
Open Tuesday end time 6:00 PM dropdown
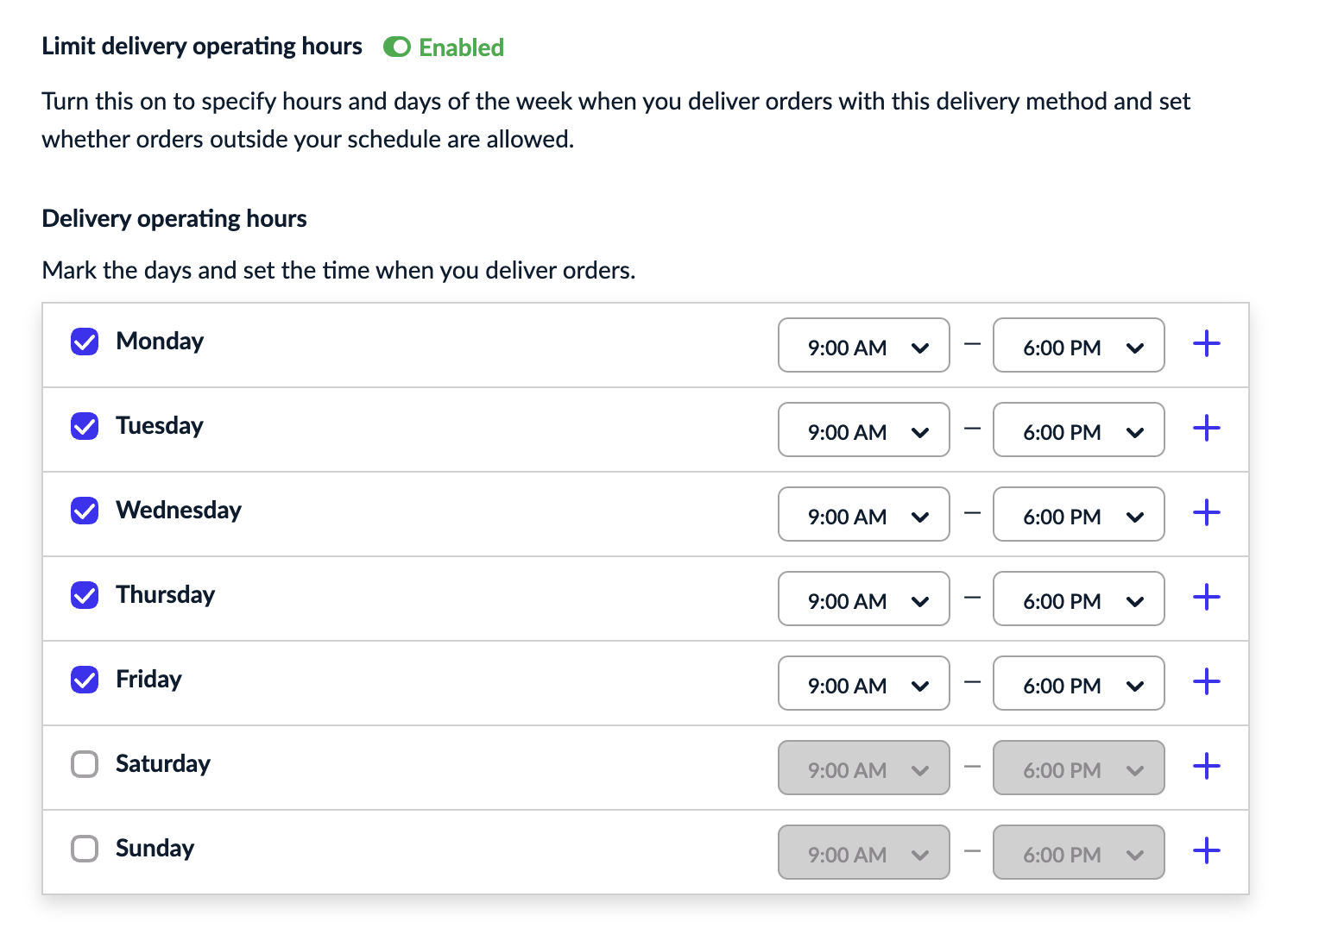point(1078,430)
